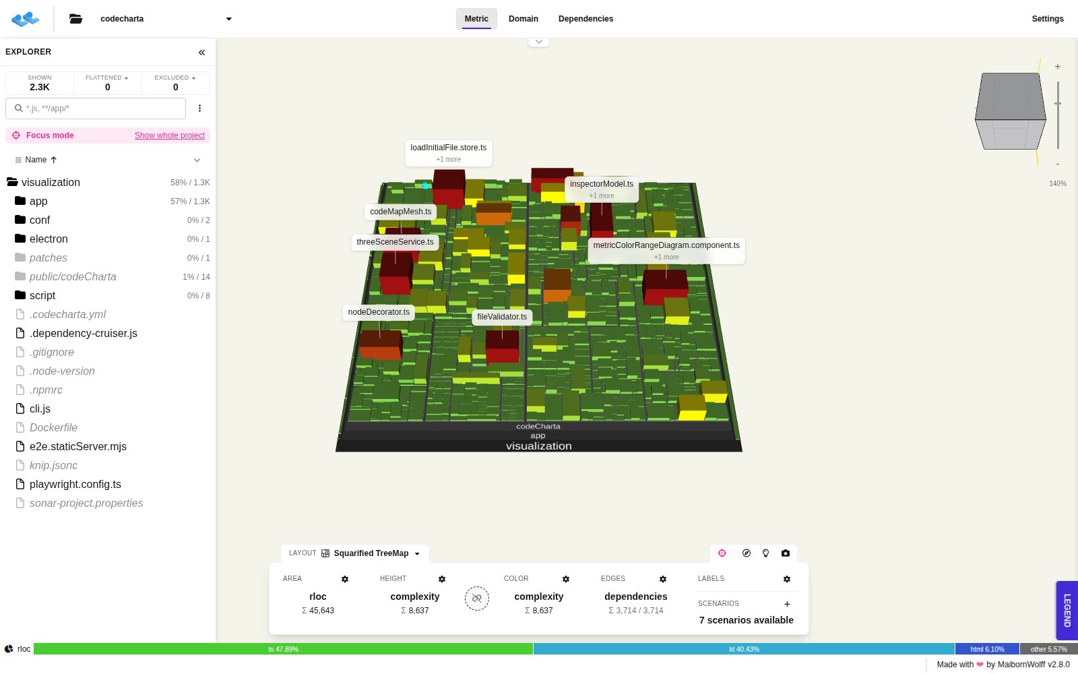Expand the sort options chevron
The width and height of the screenshot is (1078, 674).
(x=197, y=160)
